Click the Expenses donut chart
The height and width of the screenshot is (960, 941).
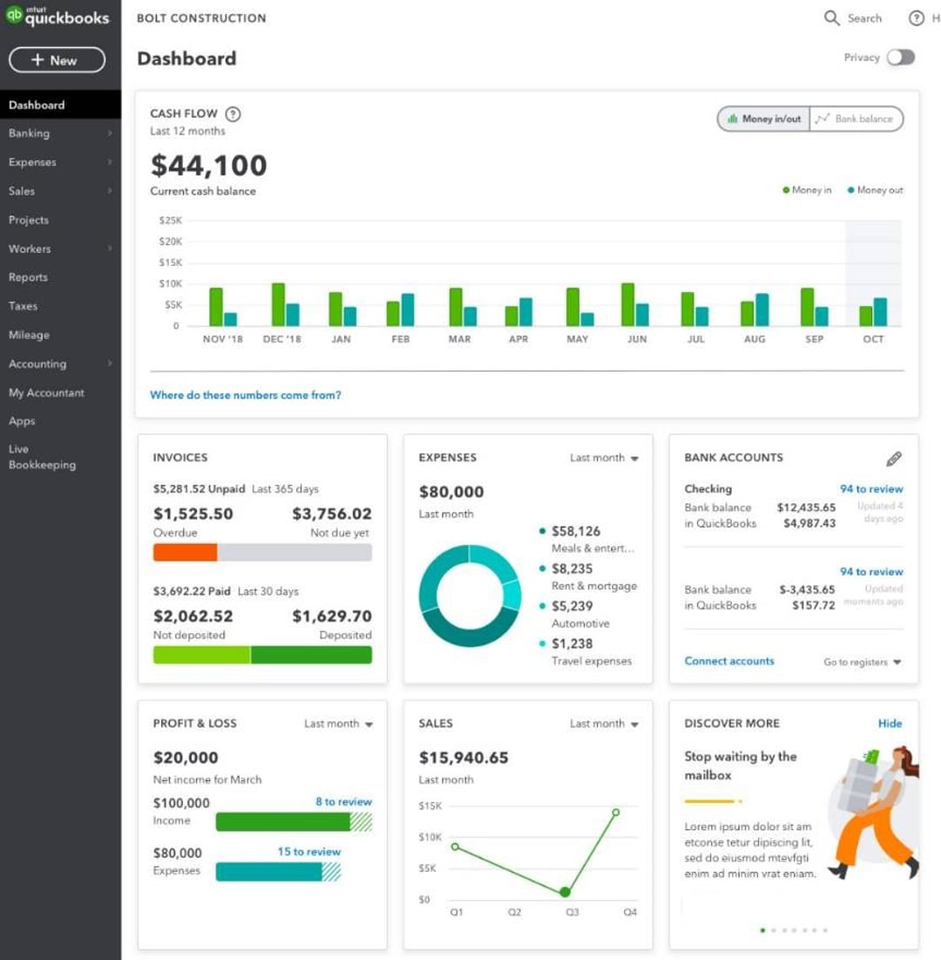coord(470,596)
